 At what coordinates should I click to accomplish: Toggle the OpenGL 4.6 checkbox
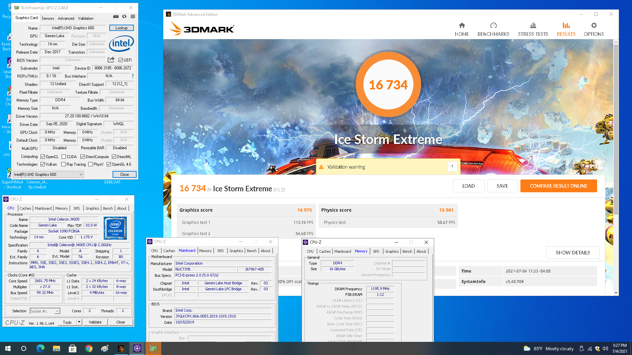point(109,164)
